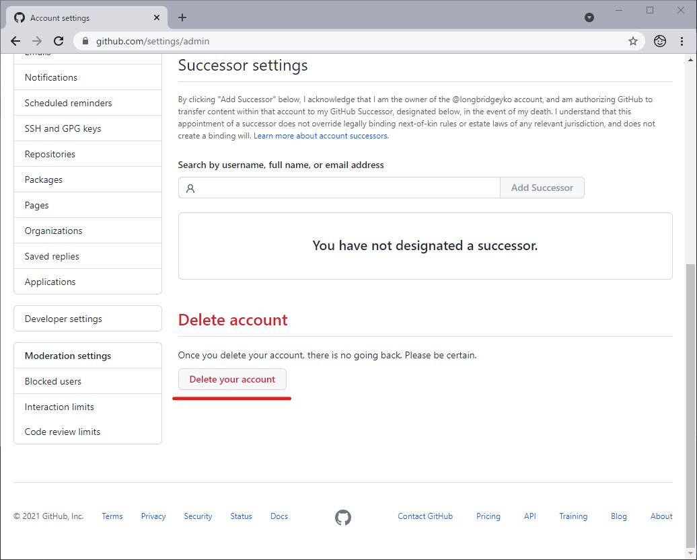This screenshot has height=560, width=697.
Task: Maximize the browser window
Action: [x=650, y=10]
